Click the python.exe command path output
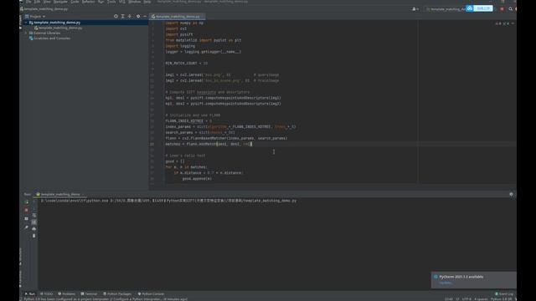Image resolution: width=536 pixels, height=301 pixels. pos(168,201)
